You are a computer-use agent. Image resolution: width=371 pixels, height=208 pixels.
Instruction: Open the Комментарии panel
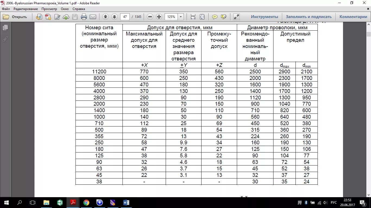tap(353, 17)
